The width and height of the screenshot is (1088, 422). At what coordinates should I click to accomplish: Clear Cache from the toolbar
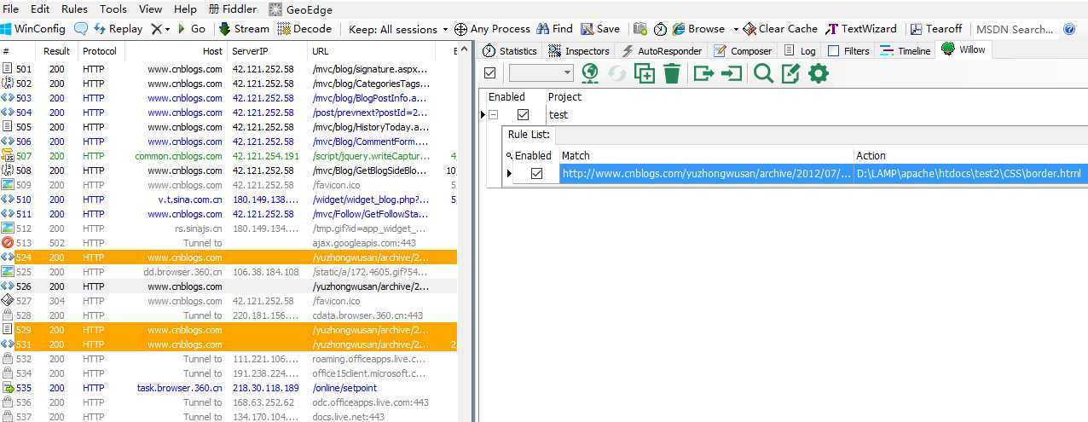pyautogui.click(x=779, y=28)
